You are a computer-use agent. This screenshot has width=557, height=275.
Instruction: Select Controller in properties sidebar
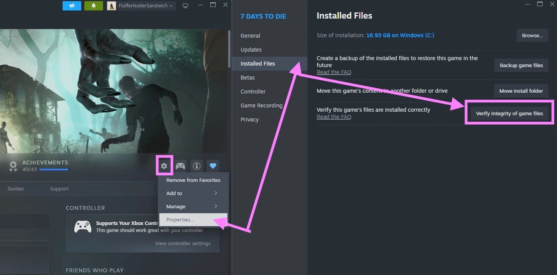point(269,92)
